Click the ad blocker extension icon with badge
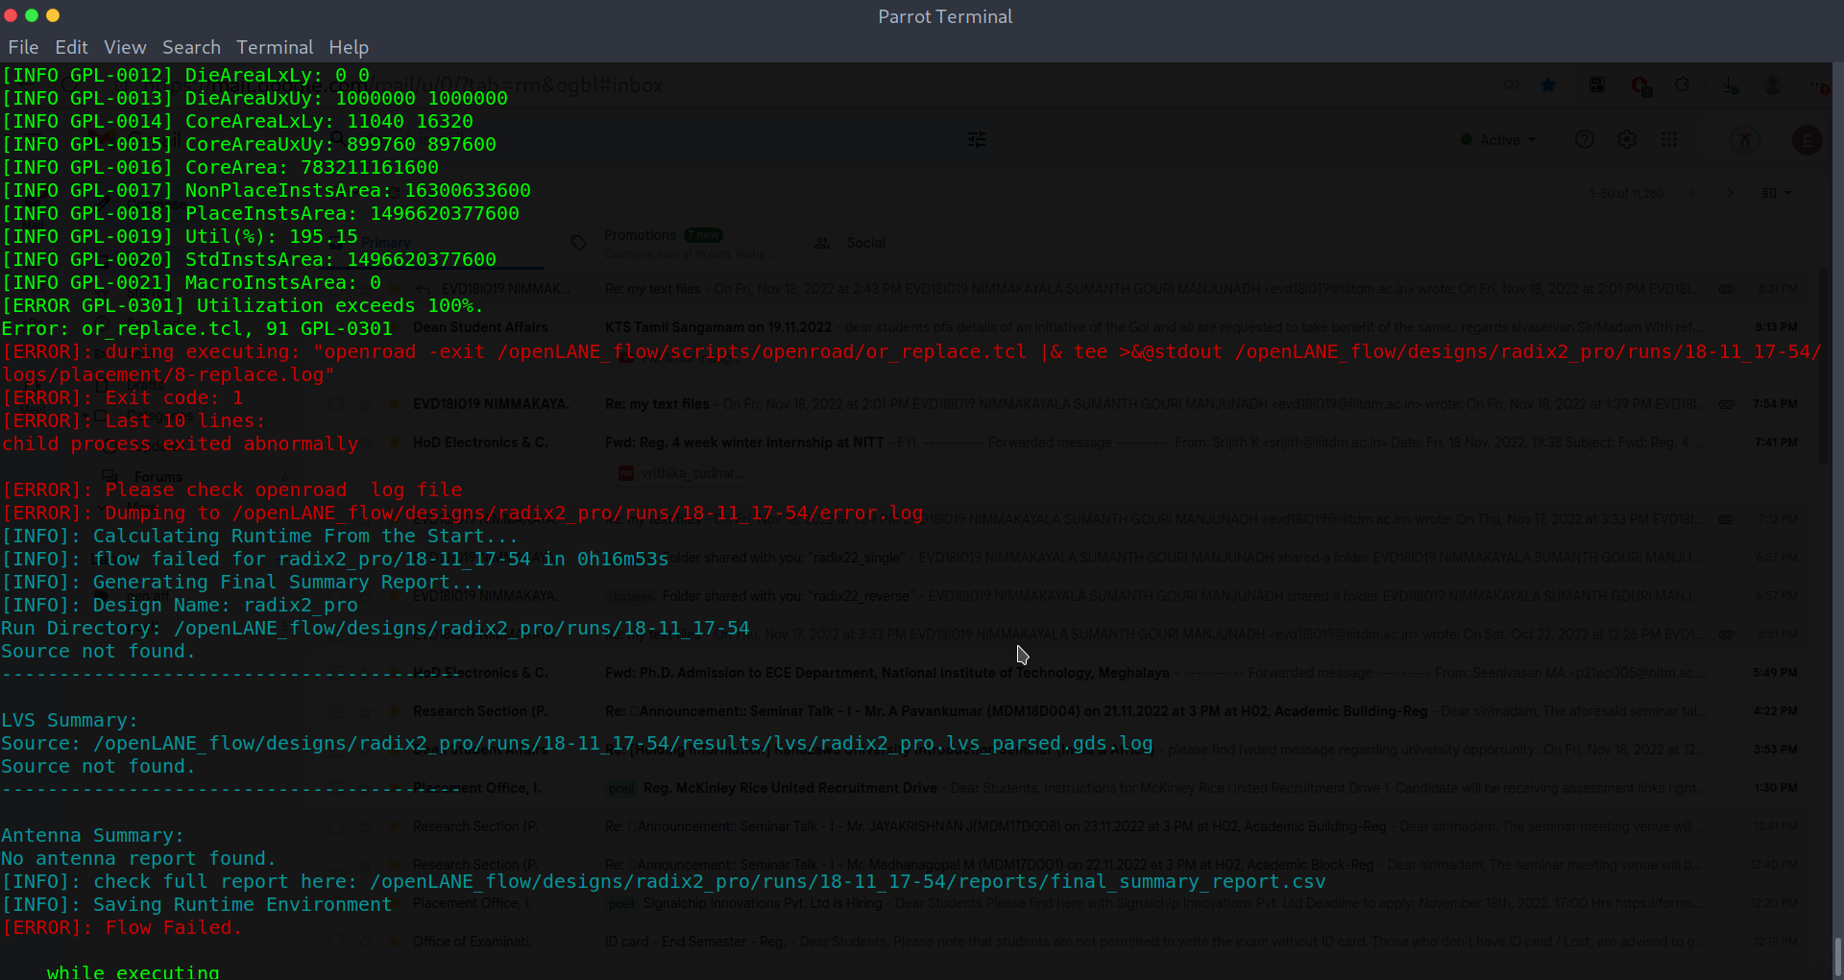Viewport: 1844px width, 980px height. (x=1641, y=85)
